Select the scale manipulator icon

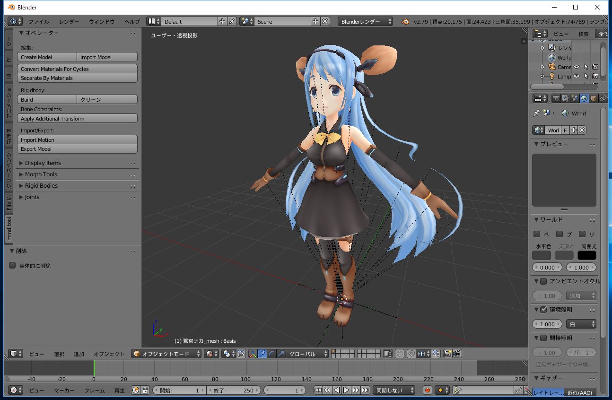tap(281, 354)
